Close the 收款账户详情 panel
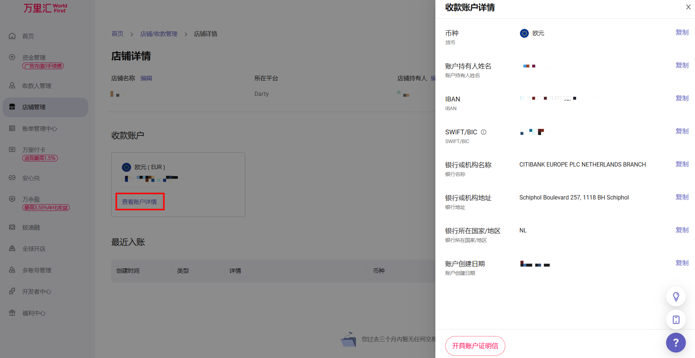695x358 pixels. pos(688,7)
